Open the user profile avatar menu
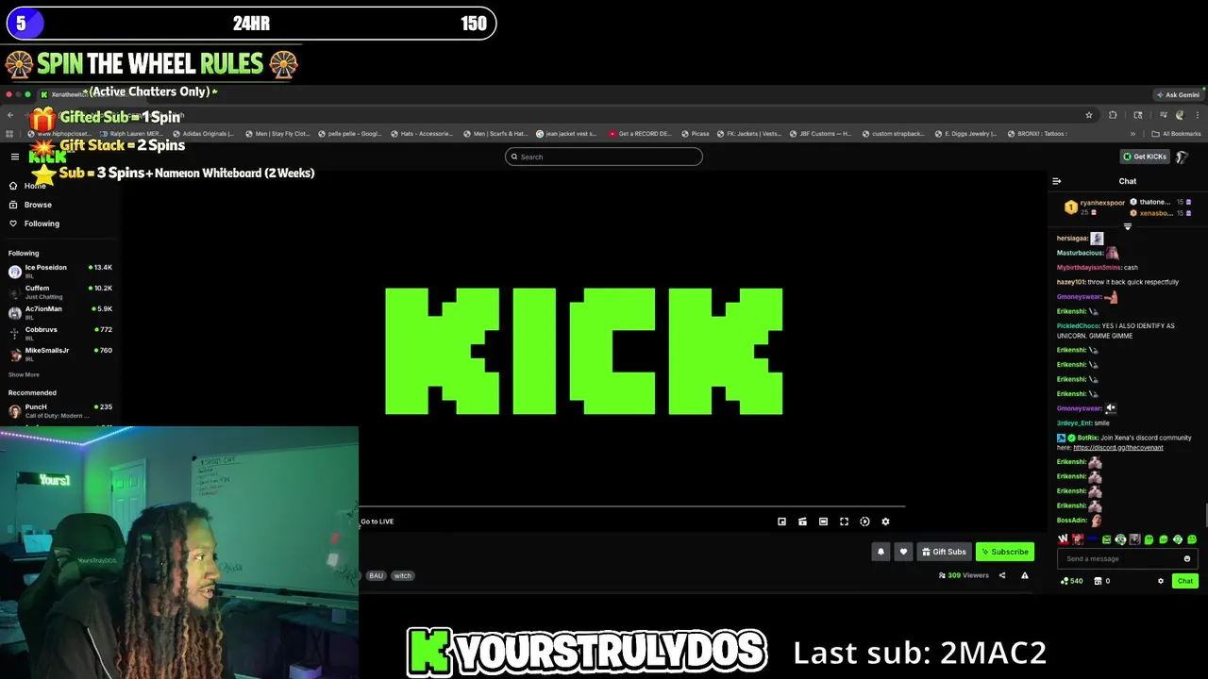This screenshot has width=1208, height=679. click(1183, 157)
